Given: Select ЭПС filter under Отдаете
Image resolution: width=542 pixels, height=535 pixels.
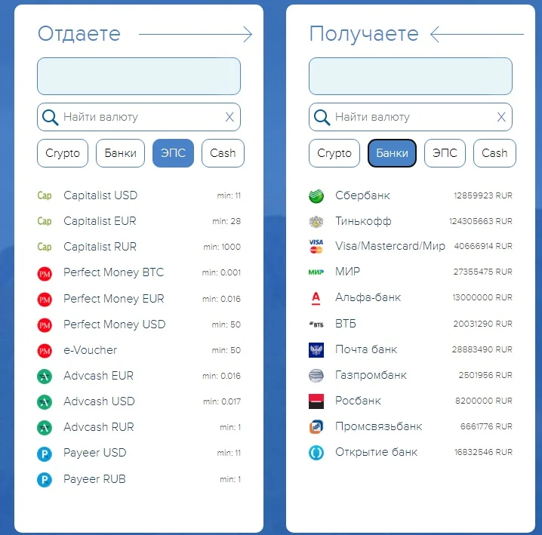Looking at the screenshot, I should click(x=173, y=153).
